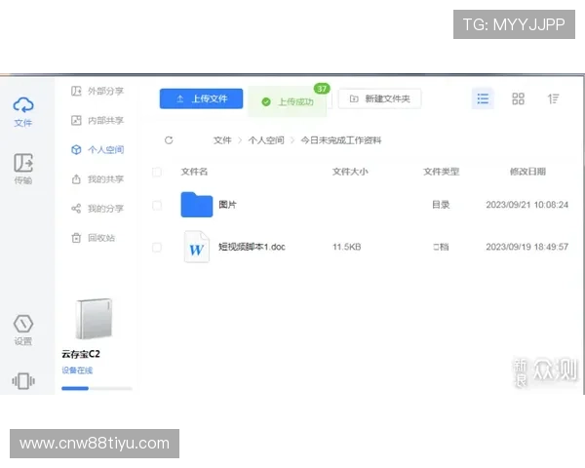The height and width of the screenshot is (468, 585).
Task: Click the 文件名 column header
Action: click(194, 172)
